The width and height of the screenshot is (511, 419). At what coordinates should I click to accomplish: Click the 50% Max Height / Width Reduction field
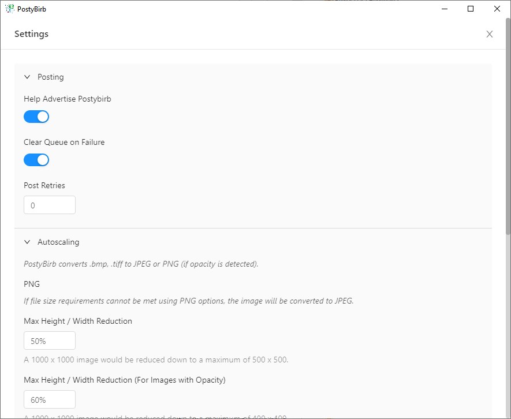point(50,341)
